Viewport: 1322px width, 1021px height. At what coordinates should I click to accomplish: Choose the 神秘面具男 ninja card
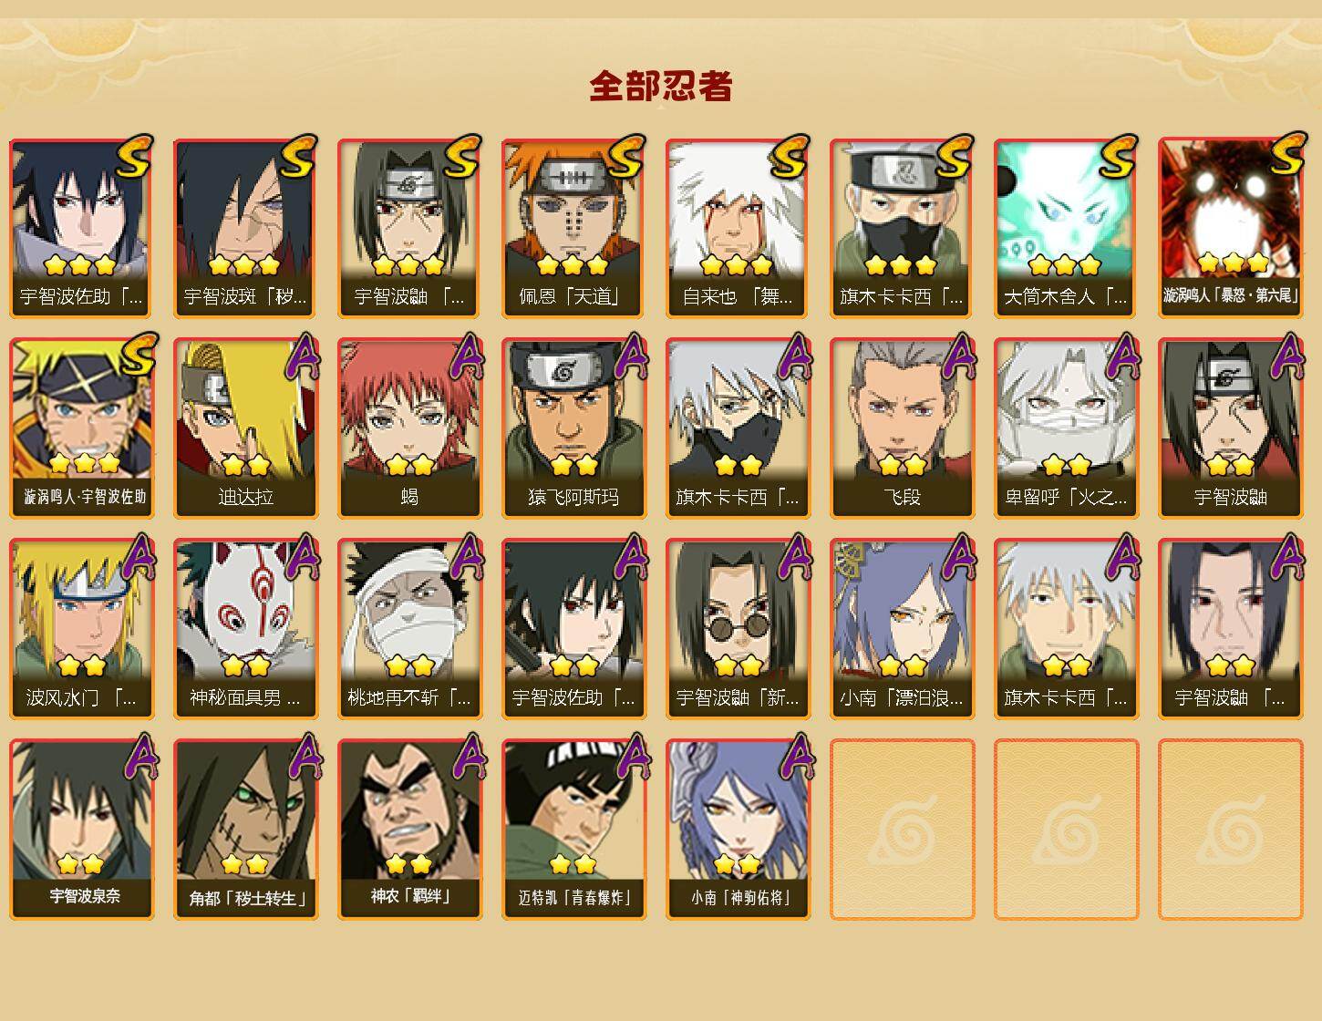pyautogui.click(x=245, y=629)
